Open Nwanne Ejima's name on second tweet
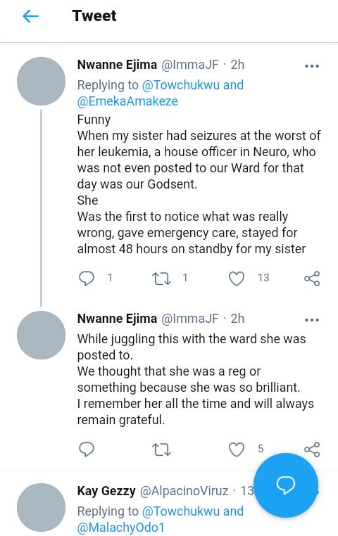Image resolution: width=338 pixels, height=536 pixels. [x=117, y=318]
